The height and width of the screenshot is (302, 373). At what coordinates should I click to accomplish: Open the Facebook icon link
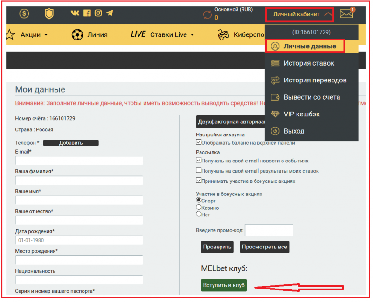(87, 13)
